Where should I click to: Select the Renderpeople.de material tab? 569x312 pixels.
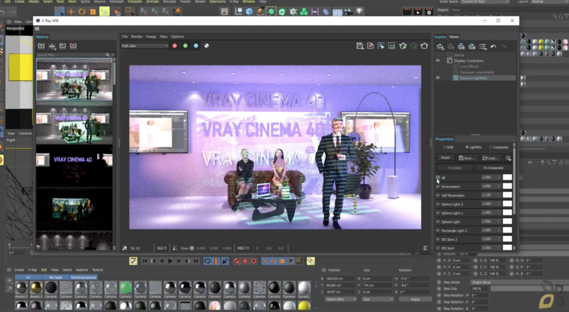[83, 277]
